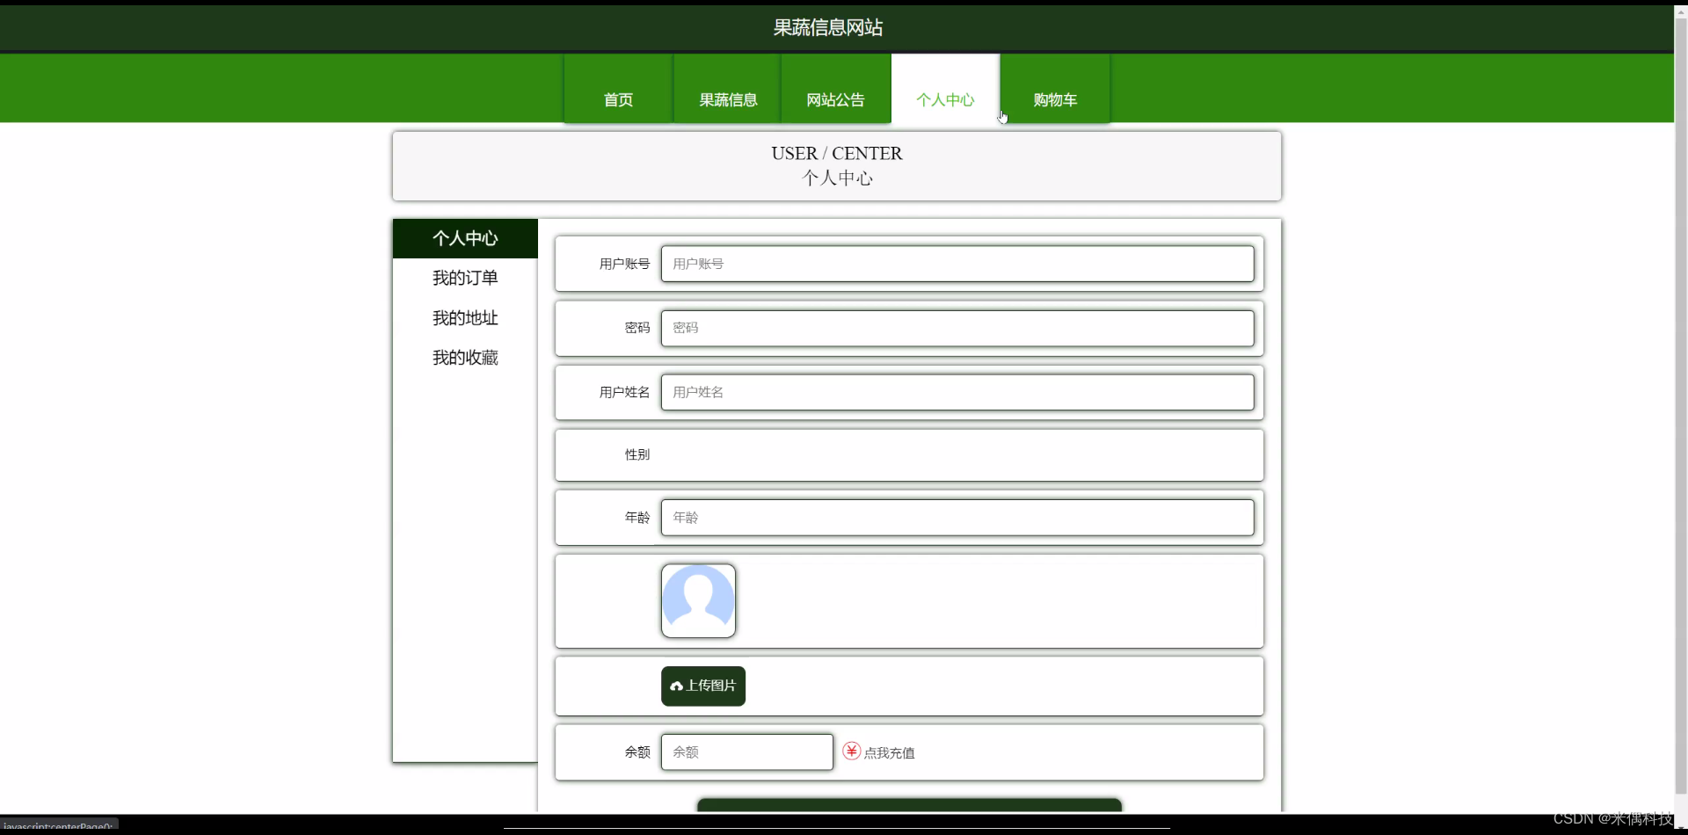Image resolution: width=1688 pixels, height=835 pixels.
Task: Open 我的订单 from the sidebar
Action: (x=465, y=278)
